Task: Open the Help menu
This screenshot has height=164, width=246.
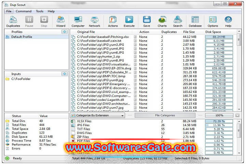Action: click(x=51, y=11)
